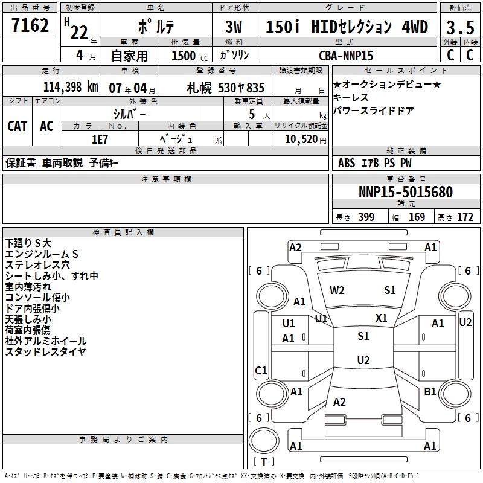Click inspector note 社外アルミホイール
483x483 pixels.
pos(46,341)
